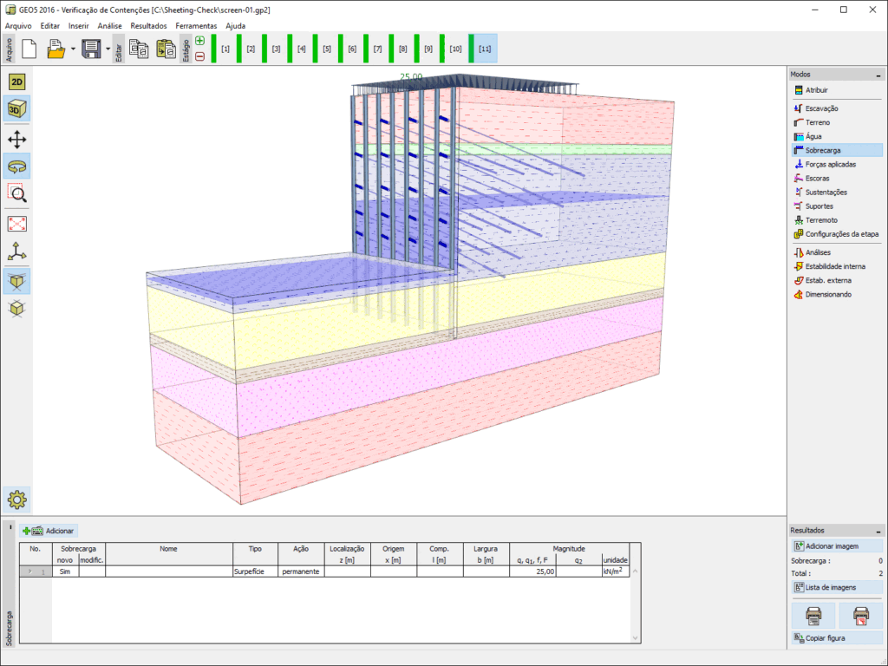Open the Arquivo menu
The image size is (888, 666).
coord(18,26)
